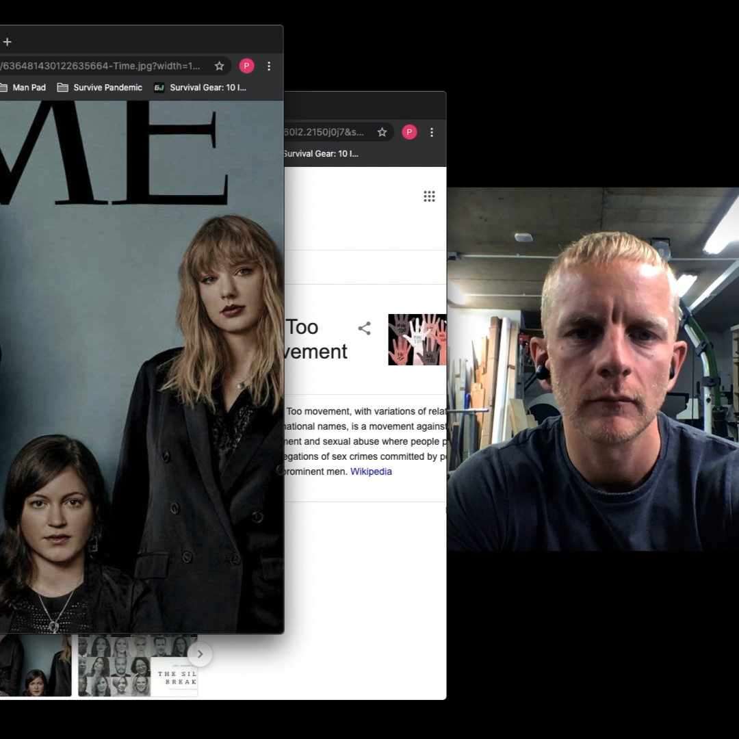Screen dimensions: 739x739
Task: Expand the Survive Pandemic bookmarks folder
Action: (x=100, y=88)
